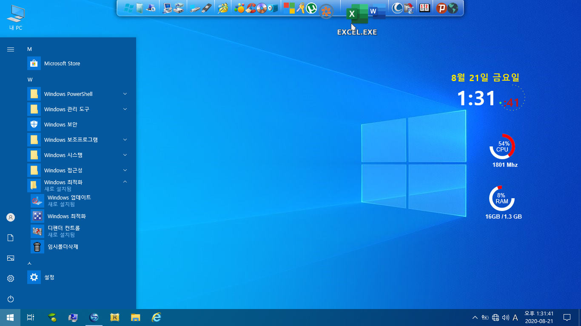Image resolution: width=581 pixels, height=326 pixels.
Task: Open the four-color Microsoft logo dock icon
Action: point(289,8)
